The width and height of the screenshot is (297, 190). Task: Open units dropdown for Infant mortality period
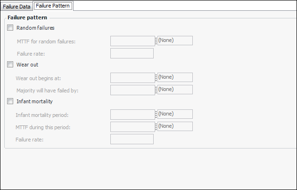pos(175,114)
